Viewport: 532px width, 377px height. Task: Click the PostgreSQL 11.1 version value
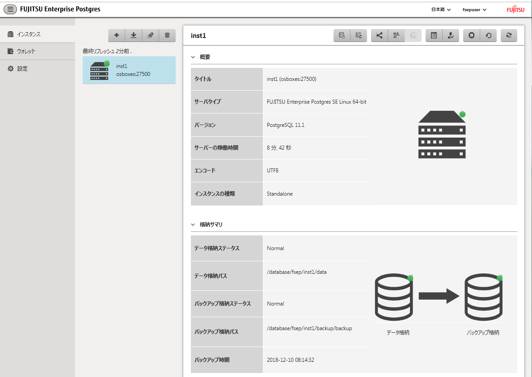tap(286, 125)
